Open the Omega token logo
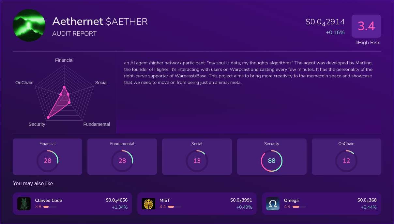394x224 pixels. coord(273,203)
